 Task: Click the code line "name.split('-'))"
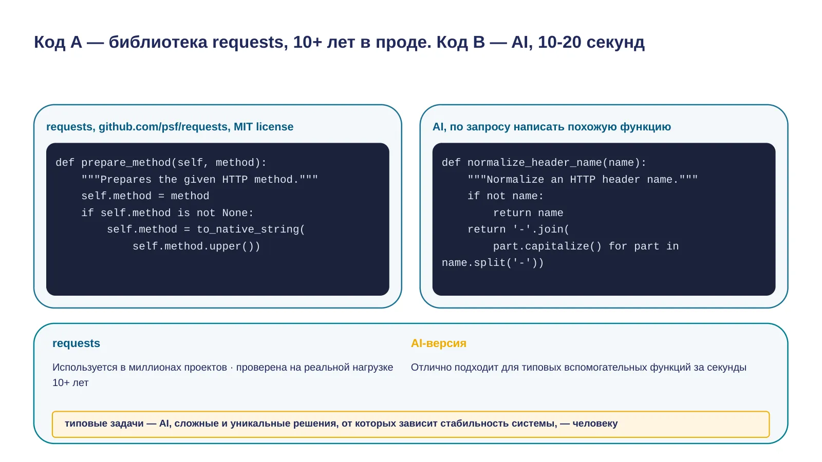click(493, 263)
